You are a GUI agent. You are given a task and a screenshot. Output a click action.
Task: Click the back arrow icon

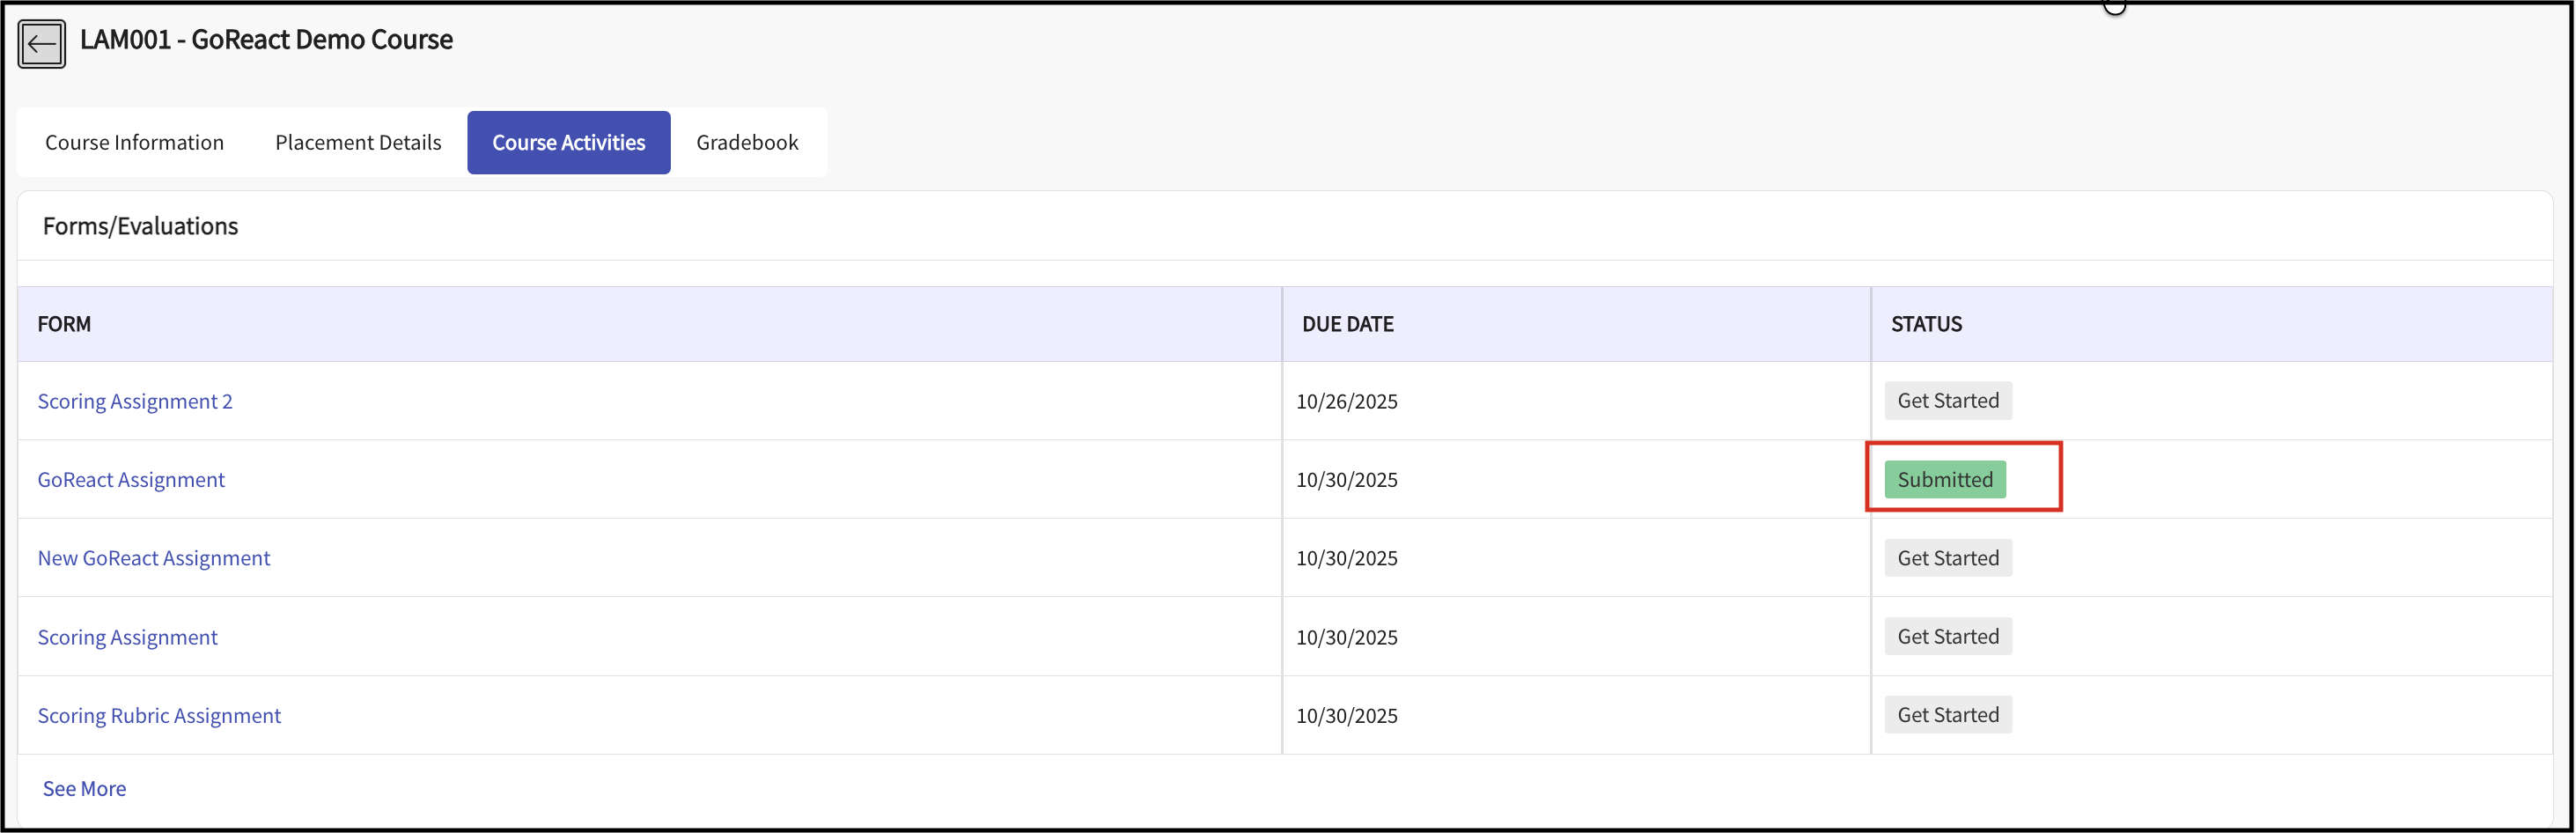point(42,44)
